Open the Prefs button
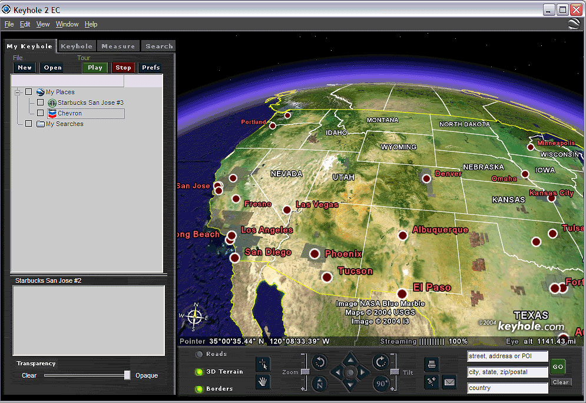Screen dimensions: 586x403 click(x=151, y=68)
